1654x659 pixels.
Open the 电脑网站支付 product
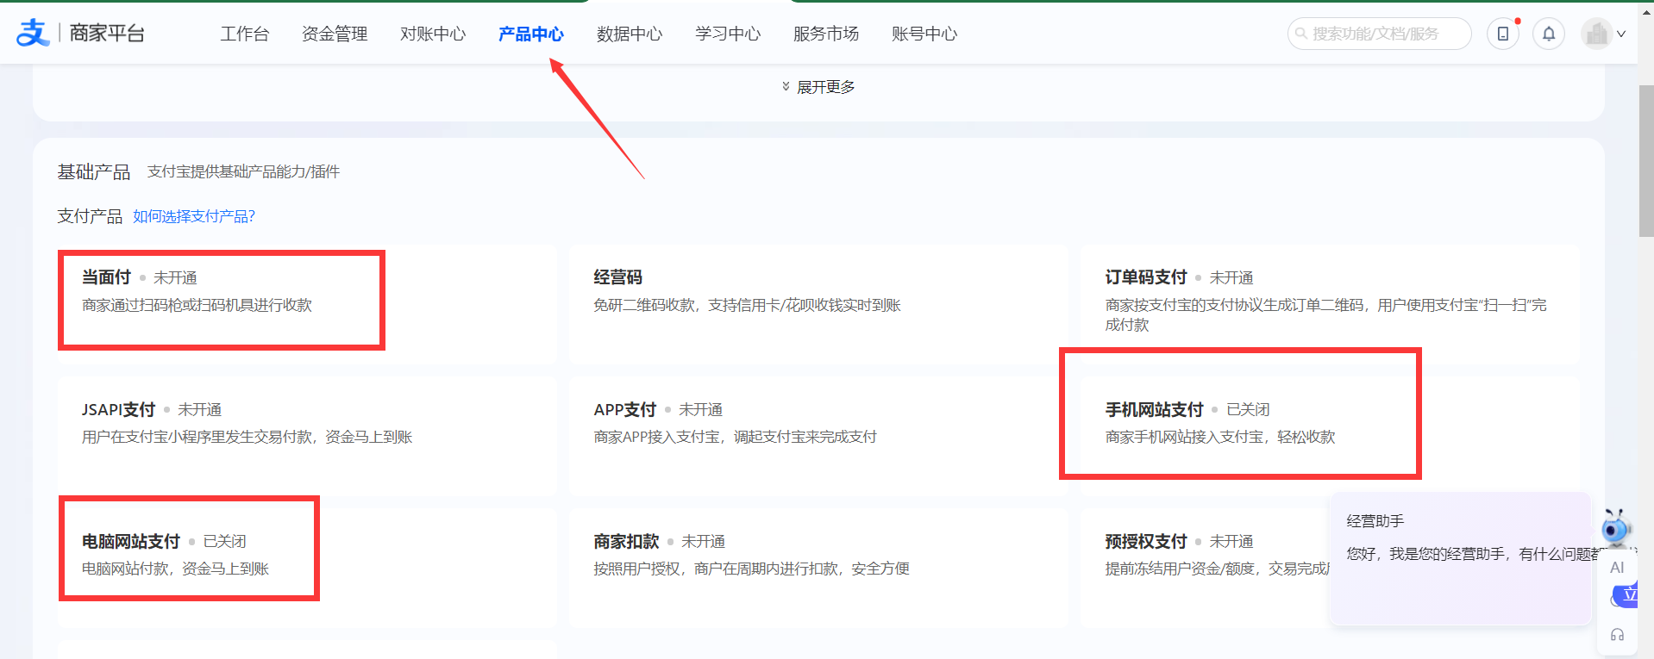(307, 568)
